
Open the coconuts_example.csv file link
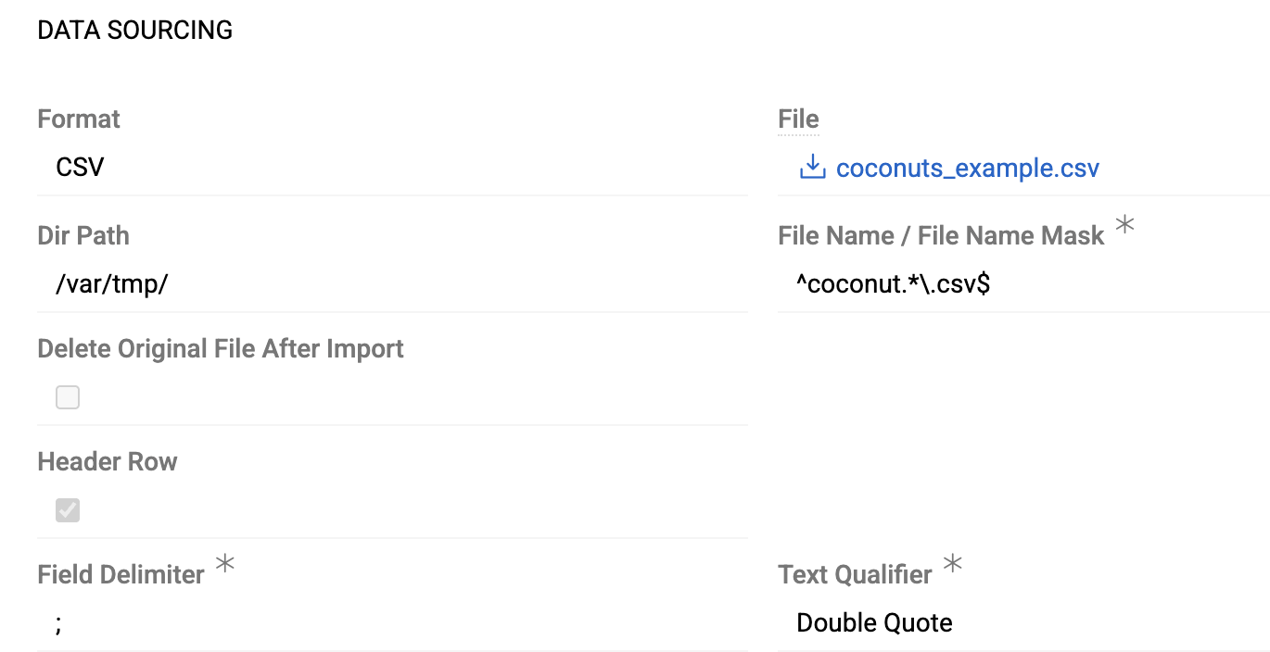point(967,168)
